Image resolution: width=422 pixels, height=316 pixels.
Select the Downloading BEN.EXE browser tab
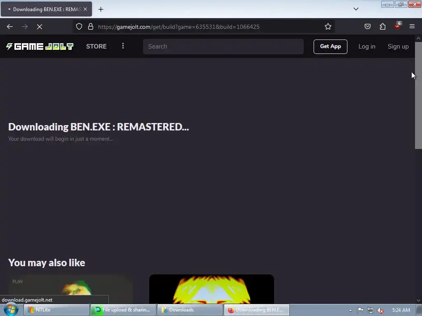pyautogui.click(x=46, y=9)
